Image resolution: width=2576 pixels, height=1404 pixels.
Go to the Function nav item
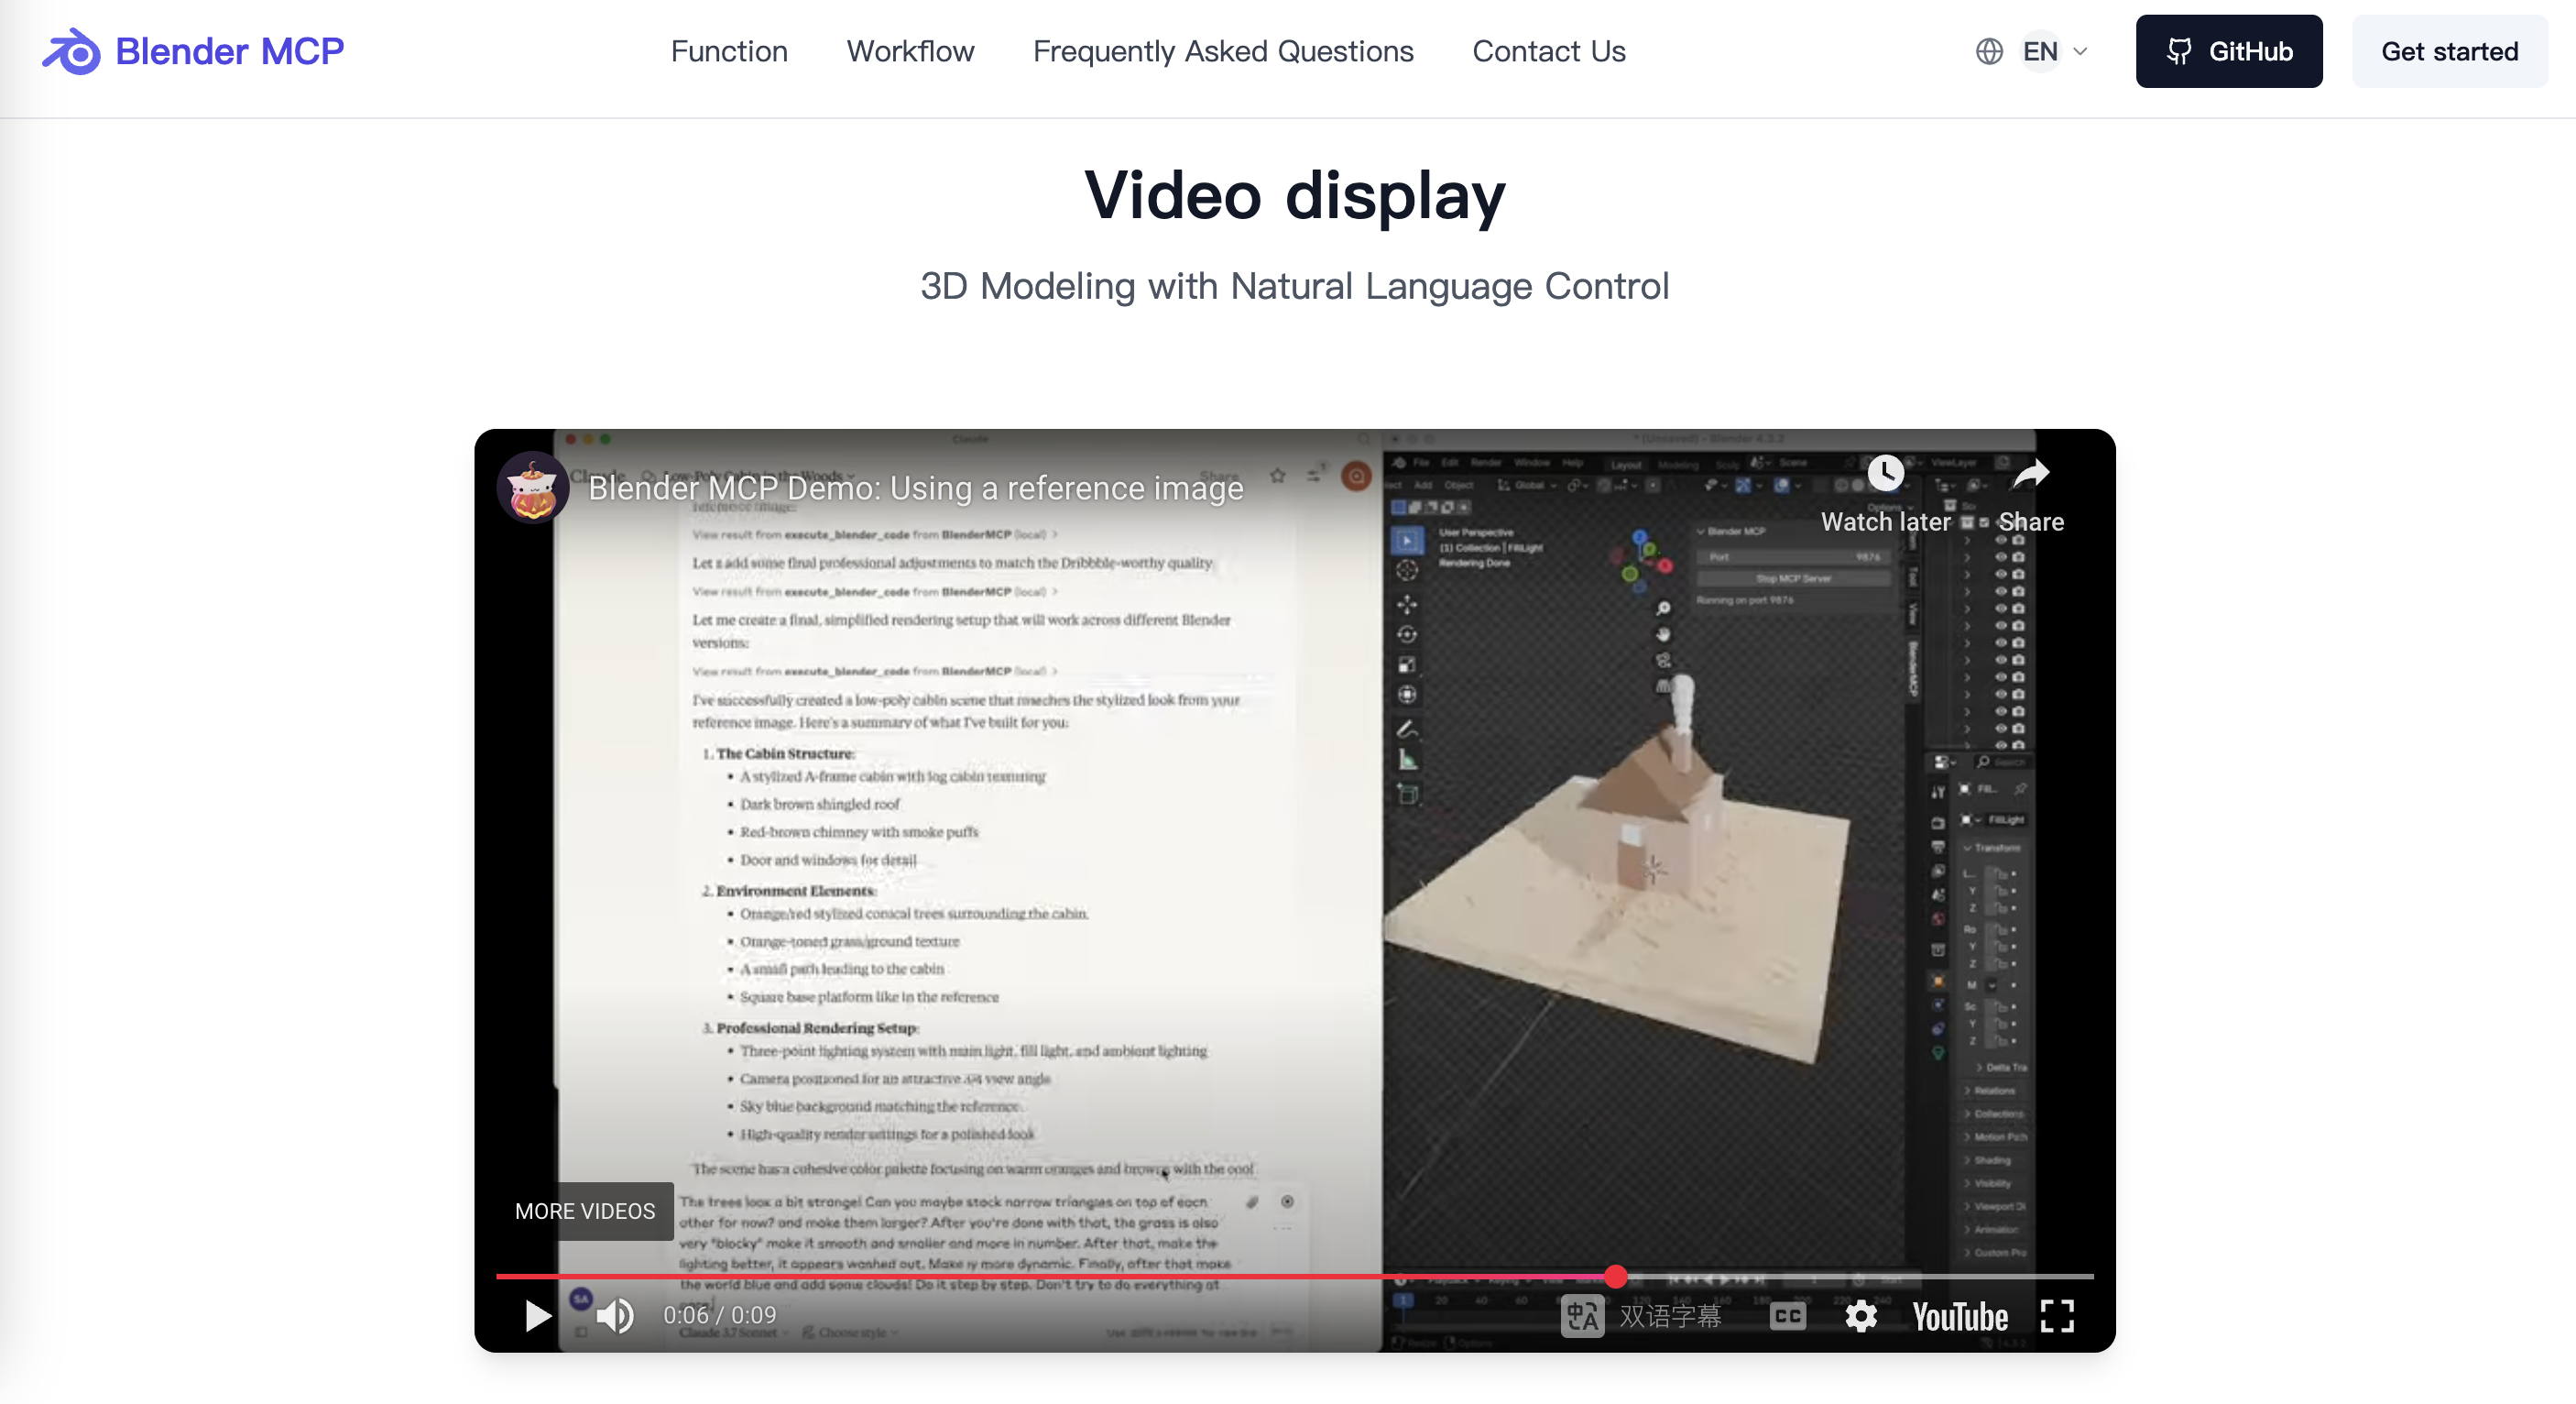coord(729,51)
